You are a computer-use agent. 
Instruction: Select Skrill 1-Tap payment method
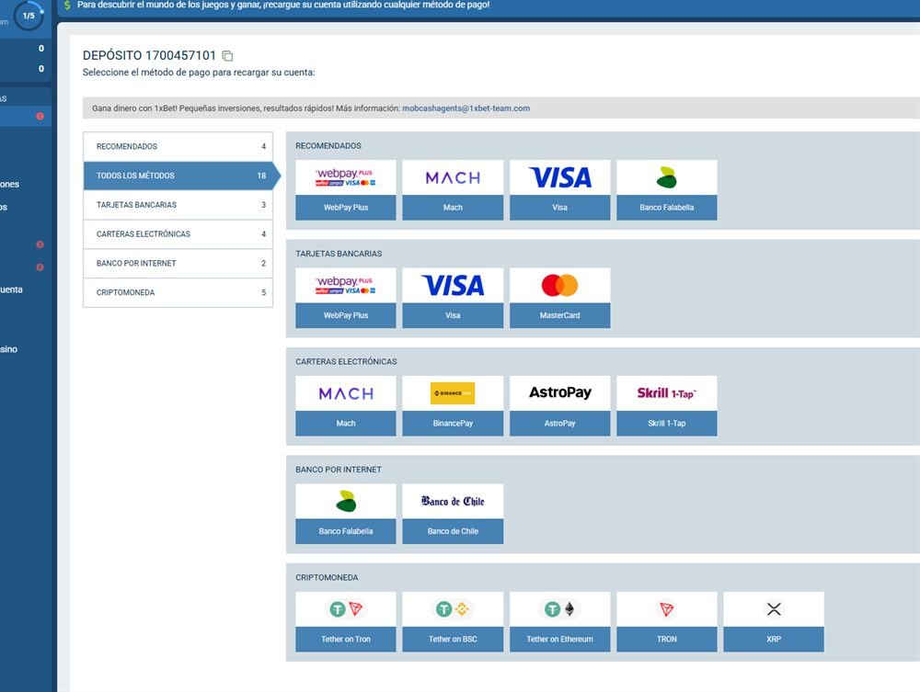point(666,405)
